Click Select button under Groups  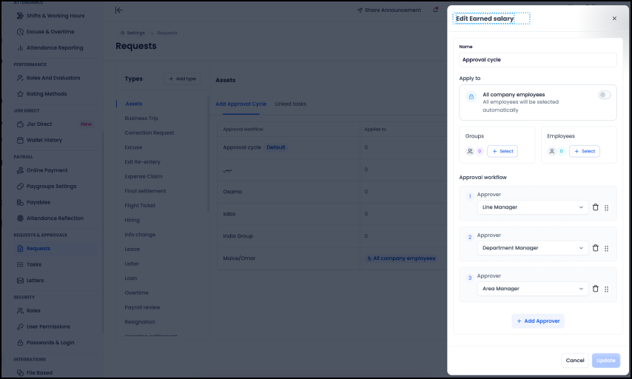click(x=502, y=151)
